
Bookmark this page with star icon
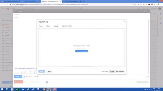pyautogui.click(x=135, y=5)
